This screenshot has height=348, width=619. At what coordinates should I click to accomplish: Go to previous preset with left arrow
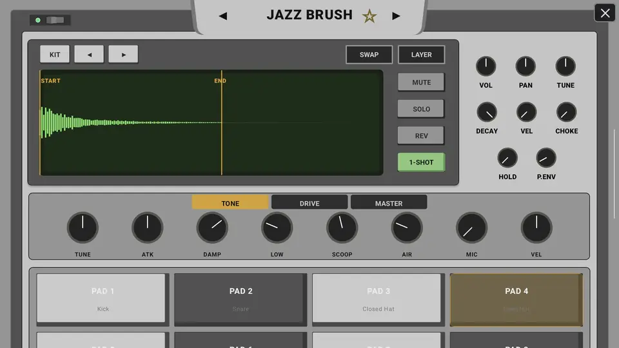(223, 15)
